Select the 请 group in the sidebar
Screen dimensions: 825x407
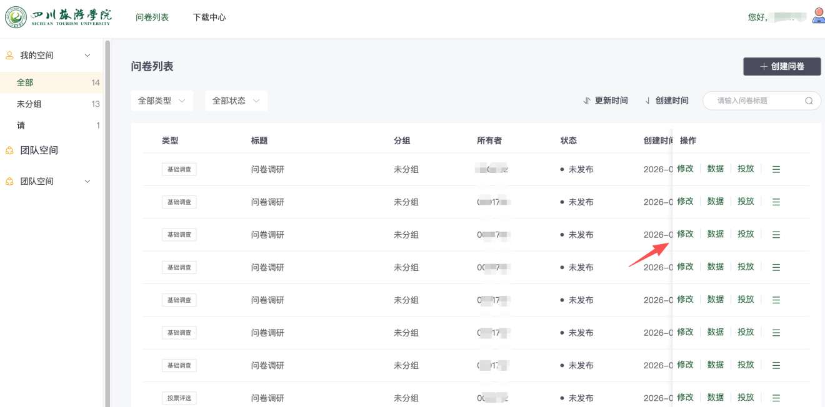pos(51,125)
